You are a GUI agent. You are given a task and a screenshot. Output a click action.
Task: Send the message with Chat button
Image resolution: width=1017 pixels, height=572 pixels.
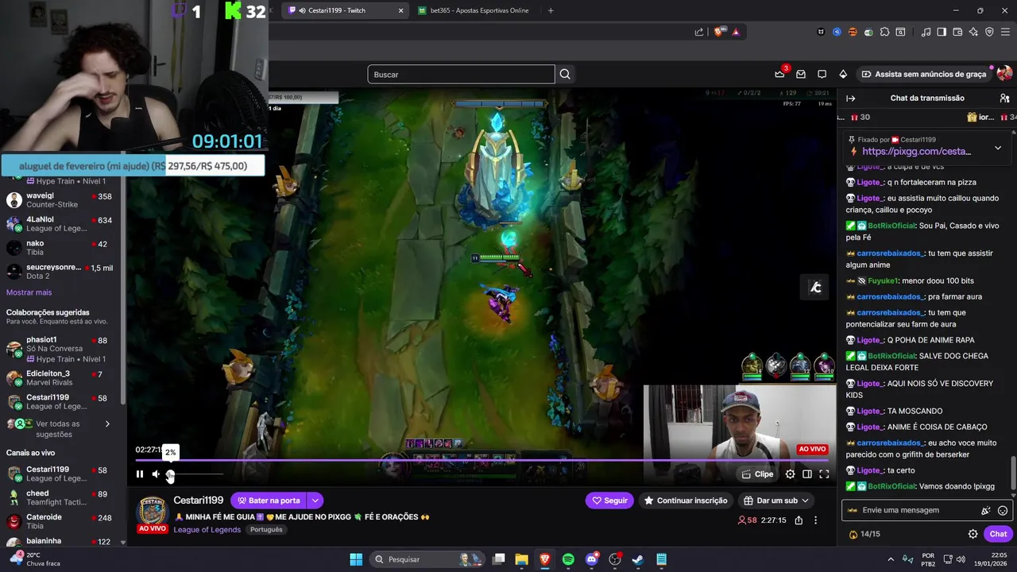coord(998,534)
